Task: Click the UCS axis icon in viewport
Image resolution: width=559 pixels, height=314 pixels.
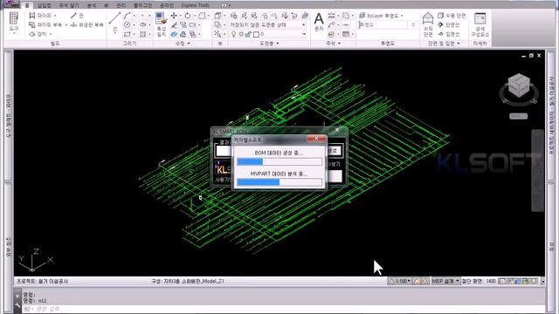Action: (35, 261)
